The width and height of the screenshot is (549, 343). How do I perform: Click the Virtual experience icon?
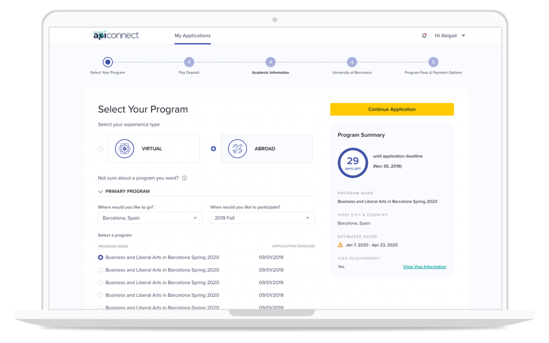pos(124,148)
